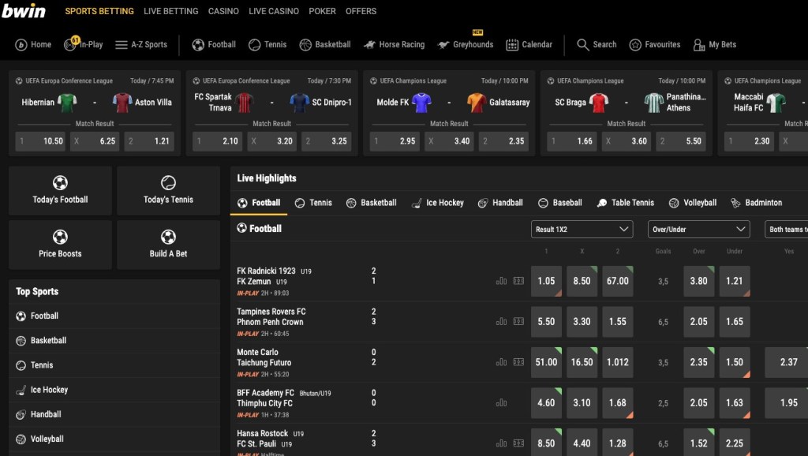Click the bwin logo
The image size is (808, 456).
[24, 11]
